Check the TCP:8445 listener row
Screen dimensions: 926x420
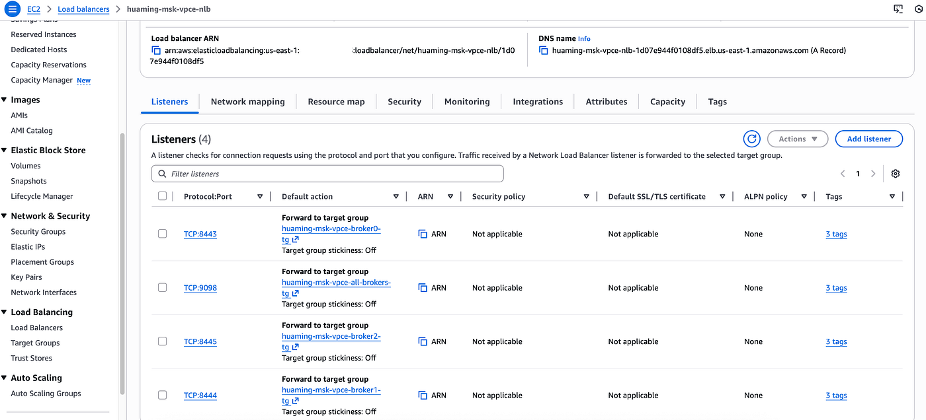pos(163,341)
